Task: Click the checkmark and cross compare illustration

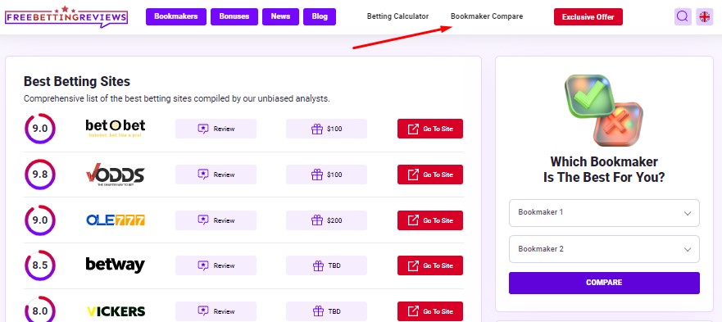Action: (604, 111)
